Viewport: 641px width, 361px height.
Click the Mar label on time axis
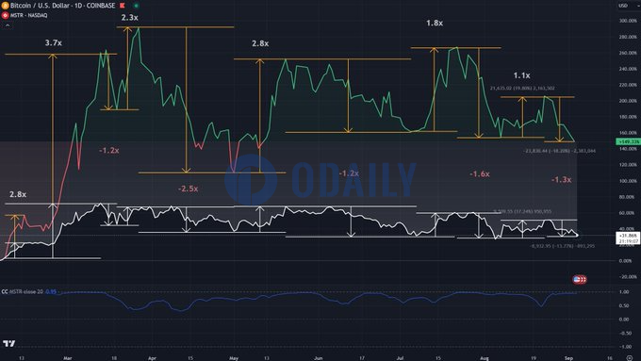[68, 358]
